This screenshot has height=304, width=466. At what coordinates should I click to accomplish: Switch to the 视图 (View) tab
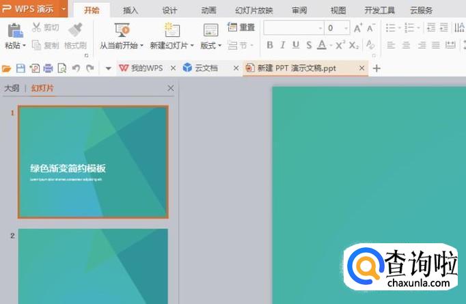[338, 10]
